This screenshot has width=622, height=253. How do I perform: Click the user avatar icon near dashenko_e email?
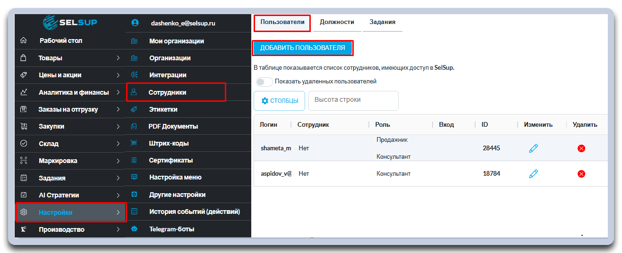click(135, 23)
